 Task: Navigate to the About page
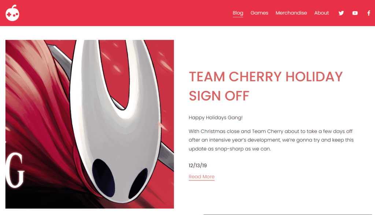(x=322, y=13)
